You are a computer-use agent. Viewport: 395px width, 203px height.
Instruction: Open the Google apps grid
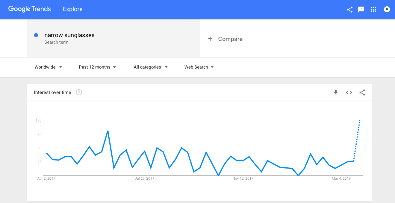(x=373, y=9)
